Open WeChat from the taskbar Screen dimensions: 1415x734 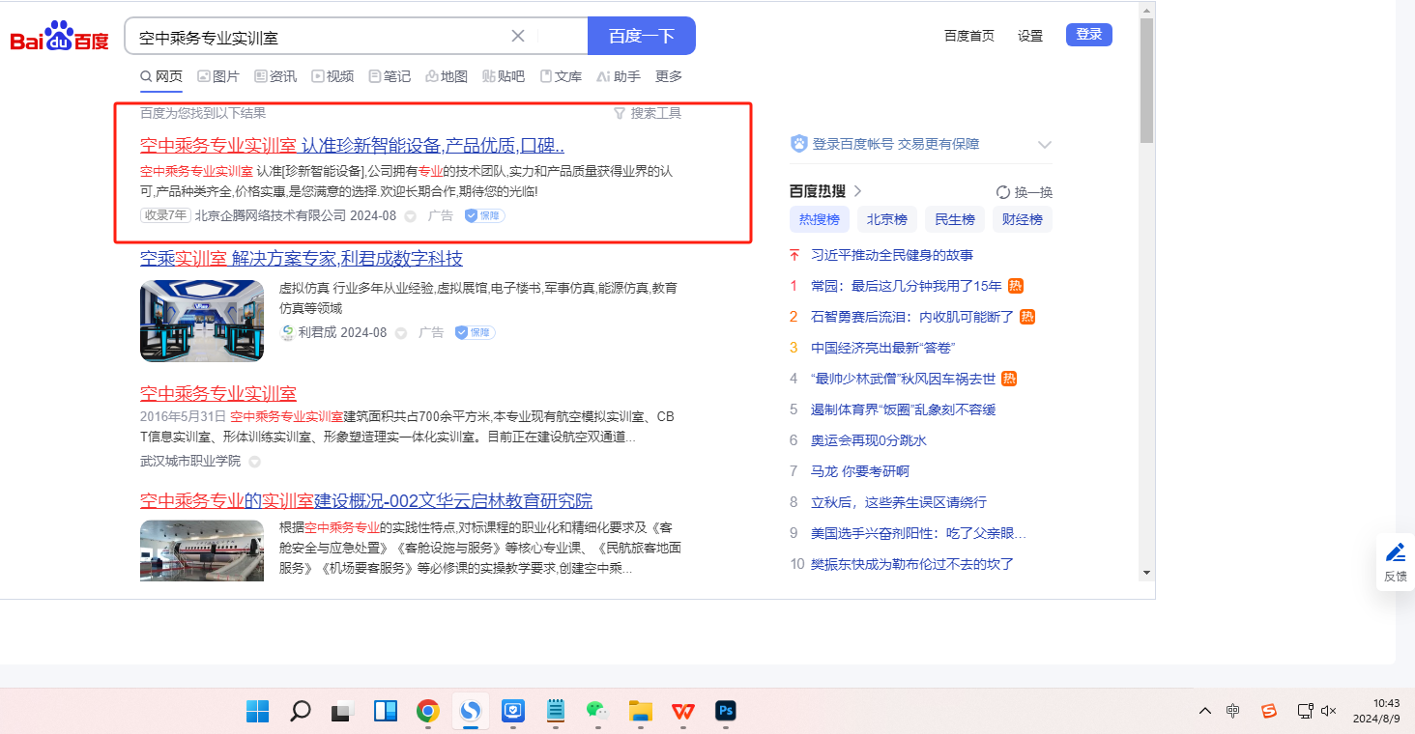(x=597, y=712)
